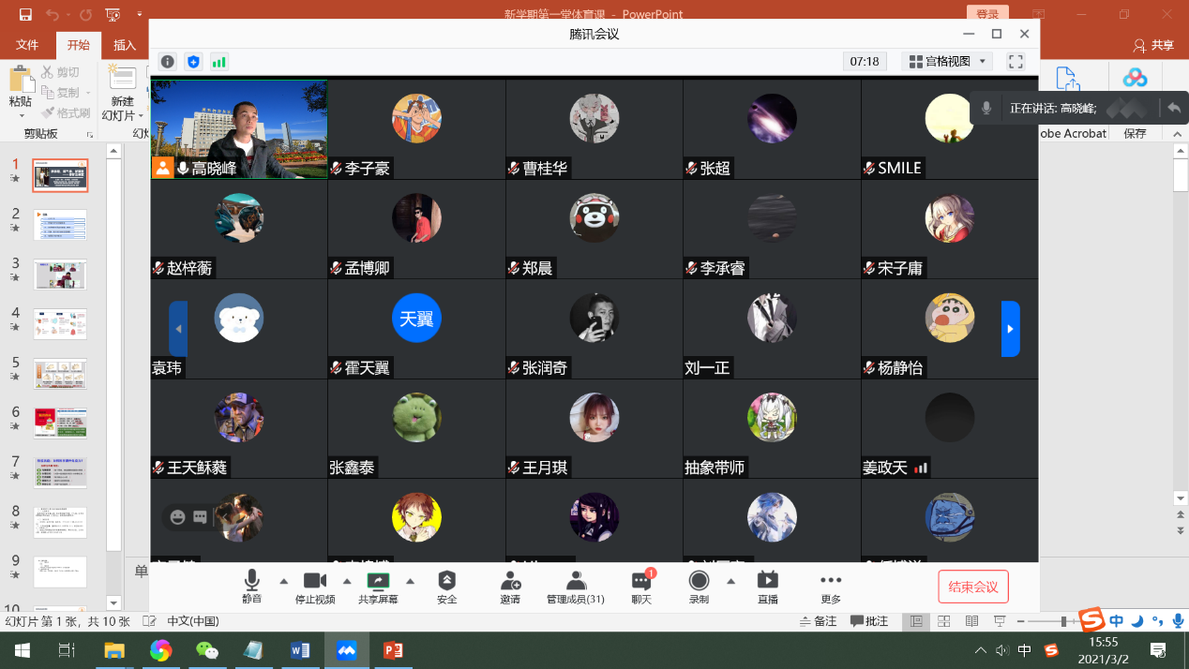Expand options arrow beside 共享屏幕
1189x669 pixels.
click(410, 581)
